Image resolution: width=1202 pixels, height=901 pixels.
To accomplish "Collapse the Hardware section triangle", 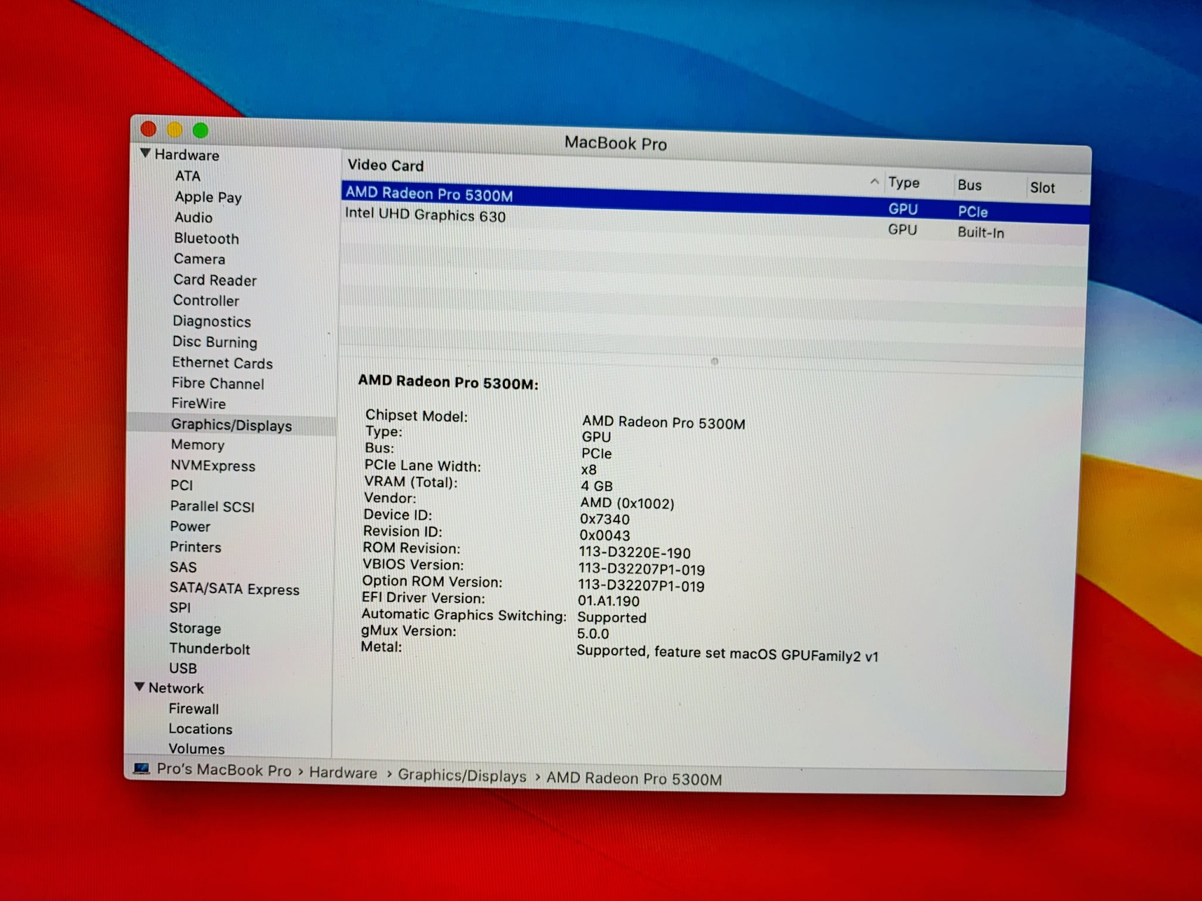I will (x=146, y=154).
